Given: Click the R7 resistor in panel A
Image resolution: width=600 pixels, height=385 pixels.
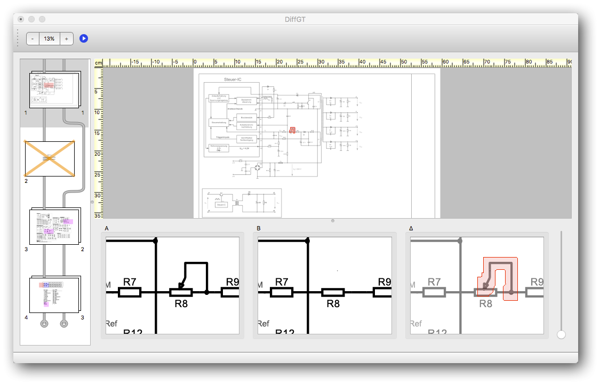Looking at the screenshot, I should tap(130, 293).
